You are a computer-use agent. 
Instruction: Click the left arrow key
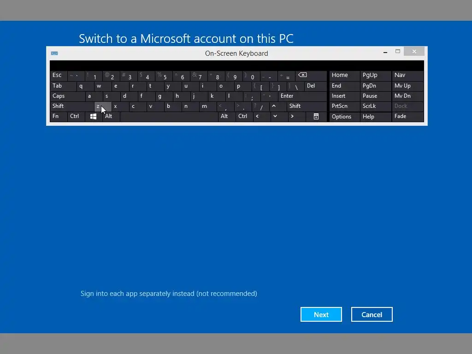(261, 117)
